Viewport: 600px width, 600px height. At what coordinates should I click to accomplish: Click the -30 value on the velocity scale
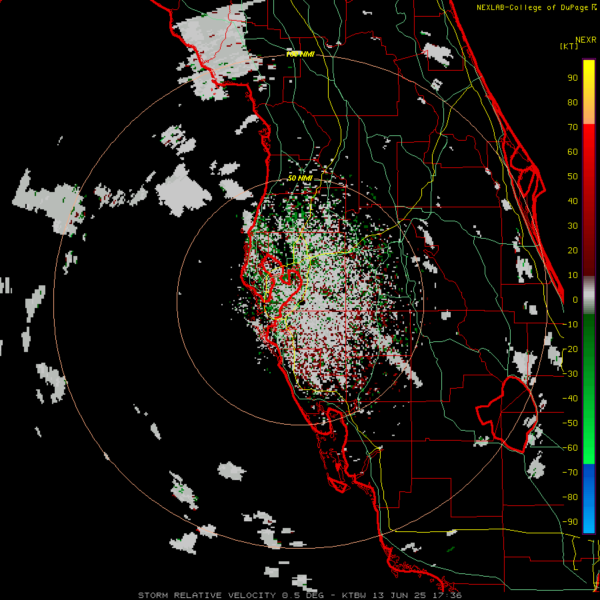570,374
